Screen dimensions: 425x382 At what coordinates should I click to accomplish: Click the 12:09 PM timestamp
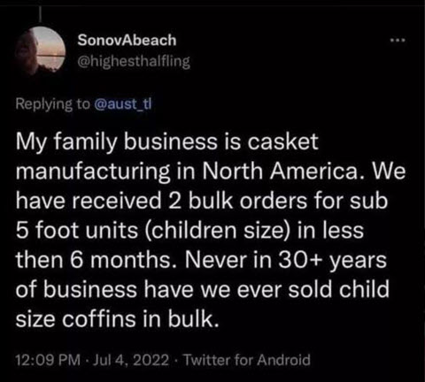pos(48,360)
